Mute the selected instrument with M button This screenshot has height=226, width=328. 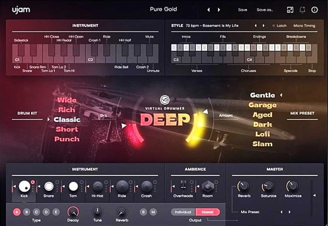[x=153, y=212]
